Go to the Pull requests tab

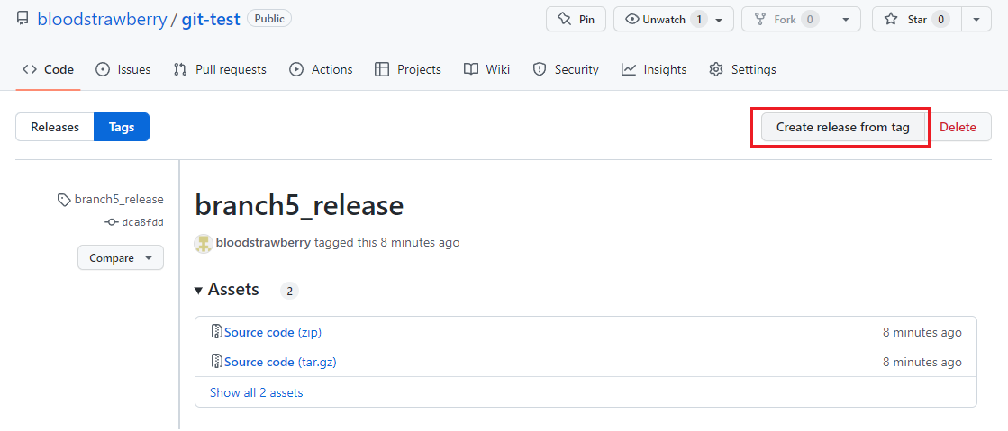tap(220, 69)
